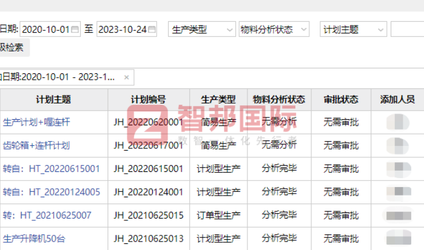Open calendar for end date 2023-10-24
The height and width of the screenshot is (250, 424).
tap(152, 29)
